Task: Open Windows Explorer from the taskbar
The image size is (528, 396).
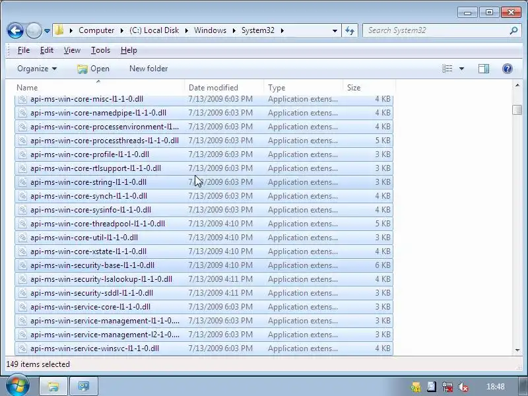Action: click(53, 386)
